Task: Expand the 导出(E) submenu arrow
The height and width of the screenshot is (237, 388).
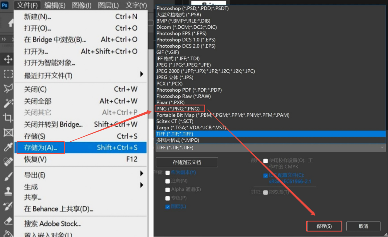Action: (141, 174)
